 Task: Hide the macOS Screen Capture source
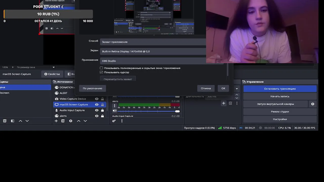tap(97, 104)
